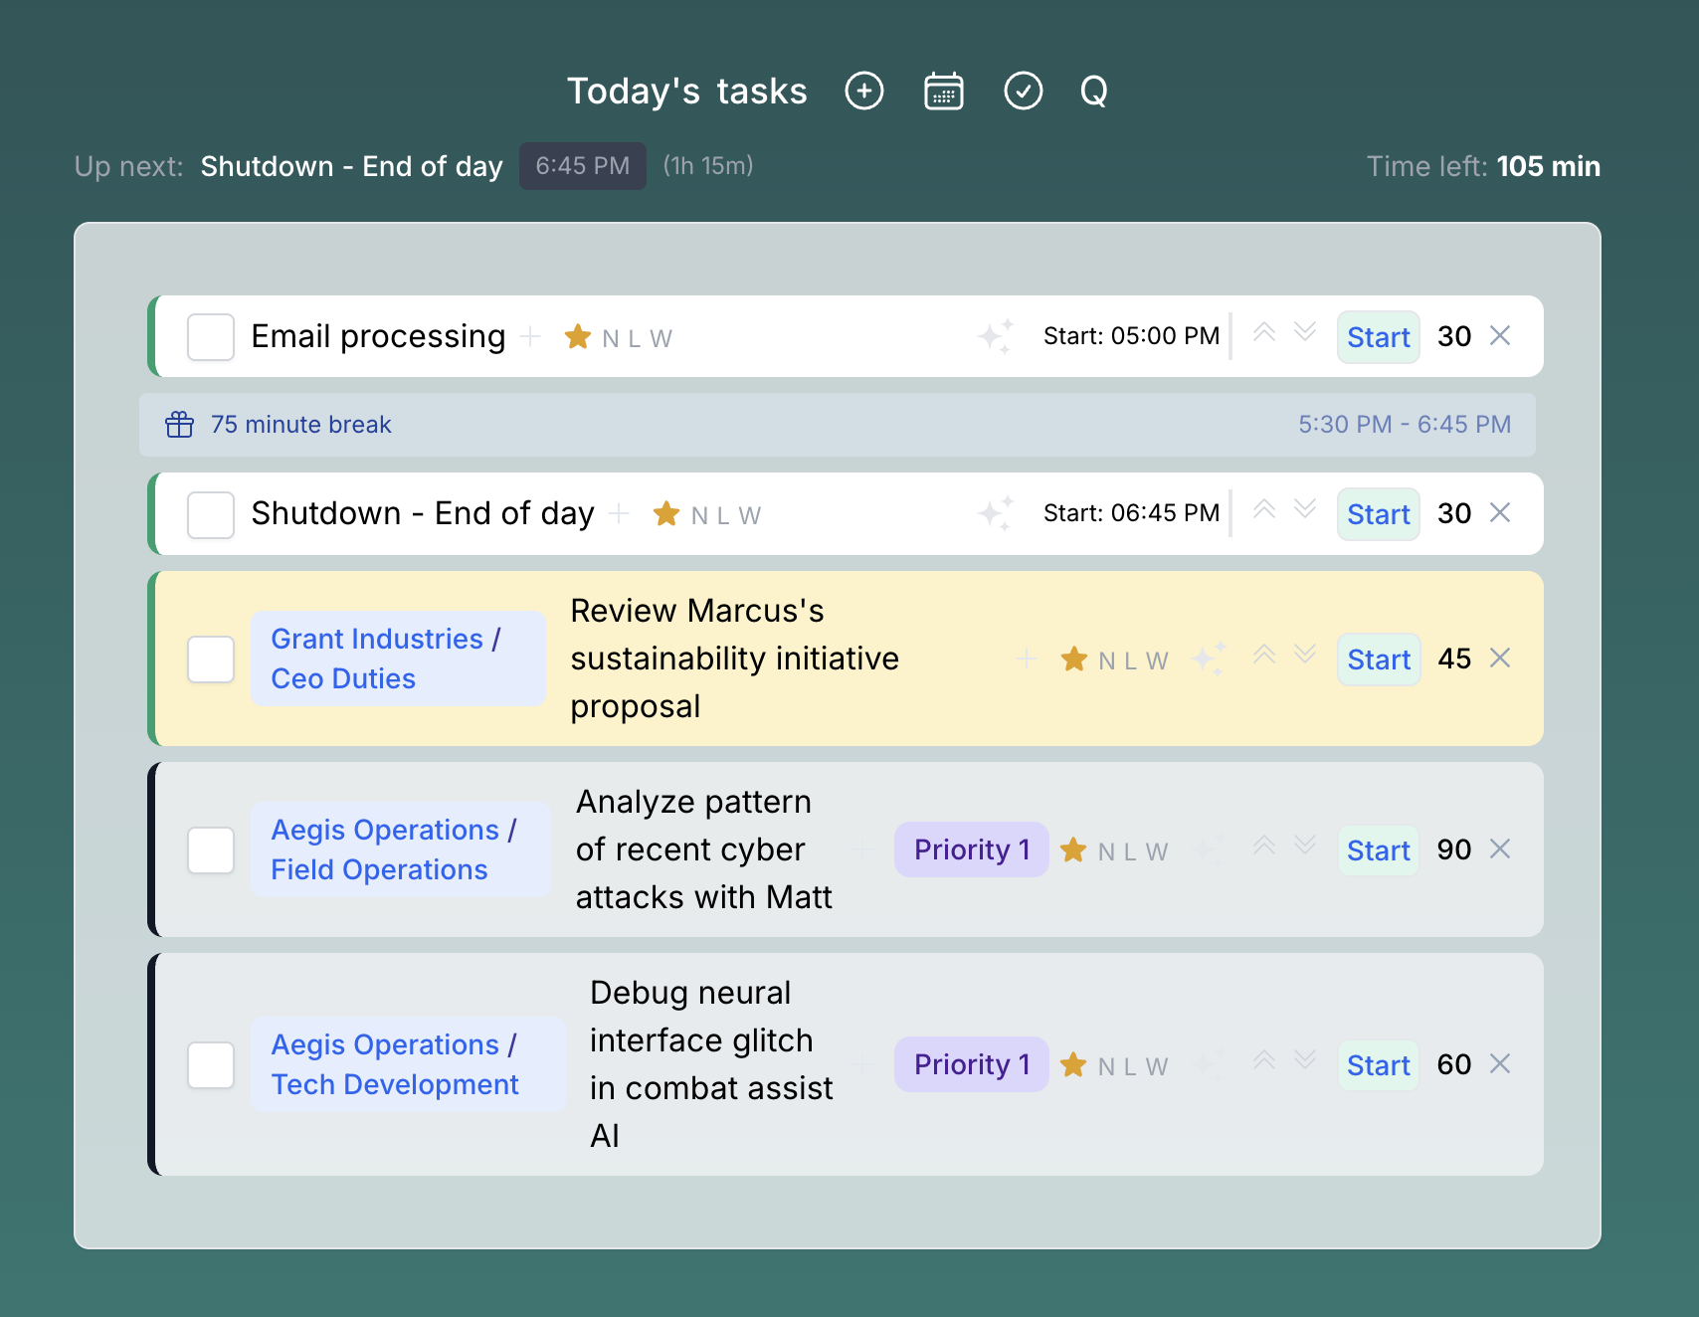Screen dimensions: 1699x1317
Task: Click double-down arrow on Analyze pattern task
Action: (1305, 846)
